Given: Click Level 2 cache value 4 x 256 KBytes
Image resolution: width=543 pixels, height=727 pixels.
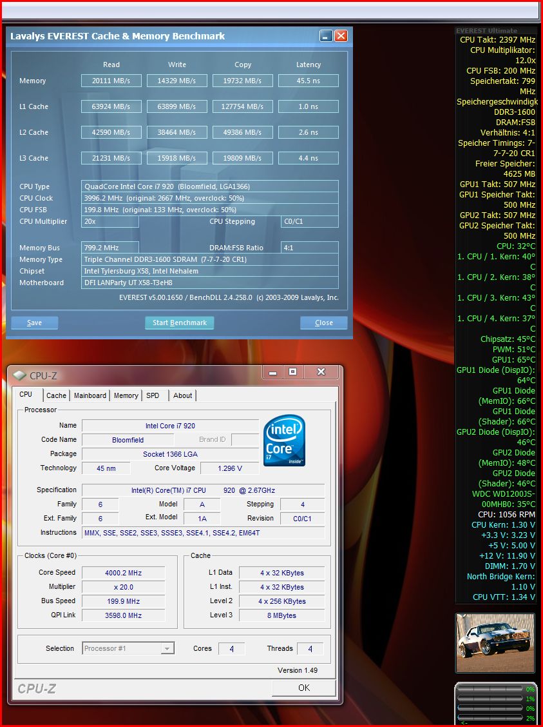Looking at the screenshot, I should pos(281,601).
